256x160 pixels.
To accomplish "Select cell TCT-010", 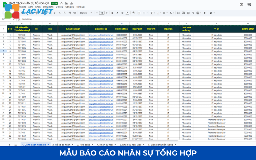I will tap(22, 64).
